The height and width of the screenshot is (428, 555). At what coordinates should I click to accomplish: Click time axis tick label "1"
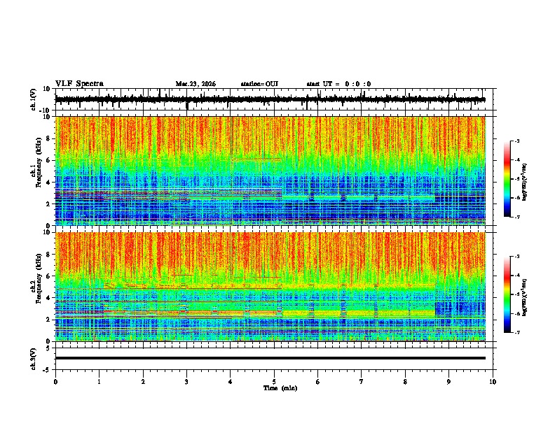(99, 382)
